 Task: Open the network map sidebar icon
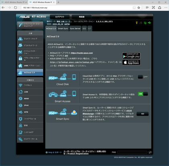(20, 39)
